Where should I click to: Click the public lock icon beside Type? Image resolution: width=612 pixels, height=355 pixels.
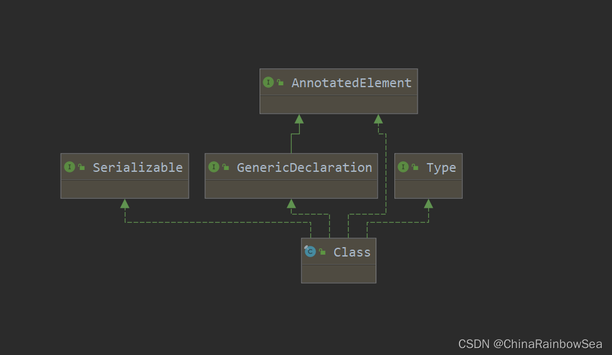click(x=415, y=167)
